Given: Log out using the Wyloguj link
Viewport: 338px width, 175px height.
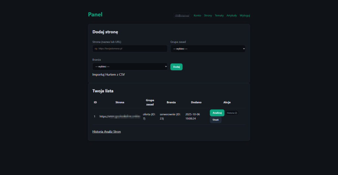Looking at the screenshot, I should [x=245, y=16].
